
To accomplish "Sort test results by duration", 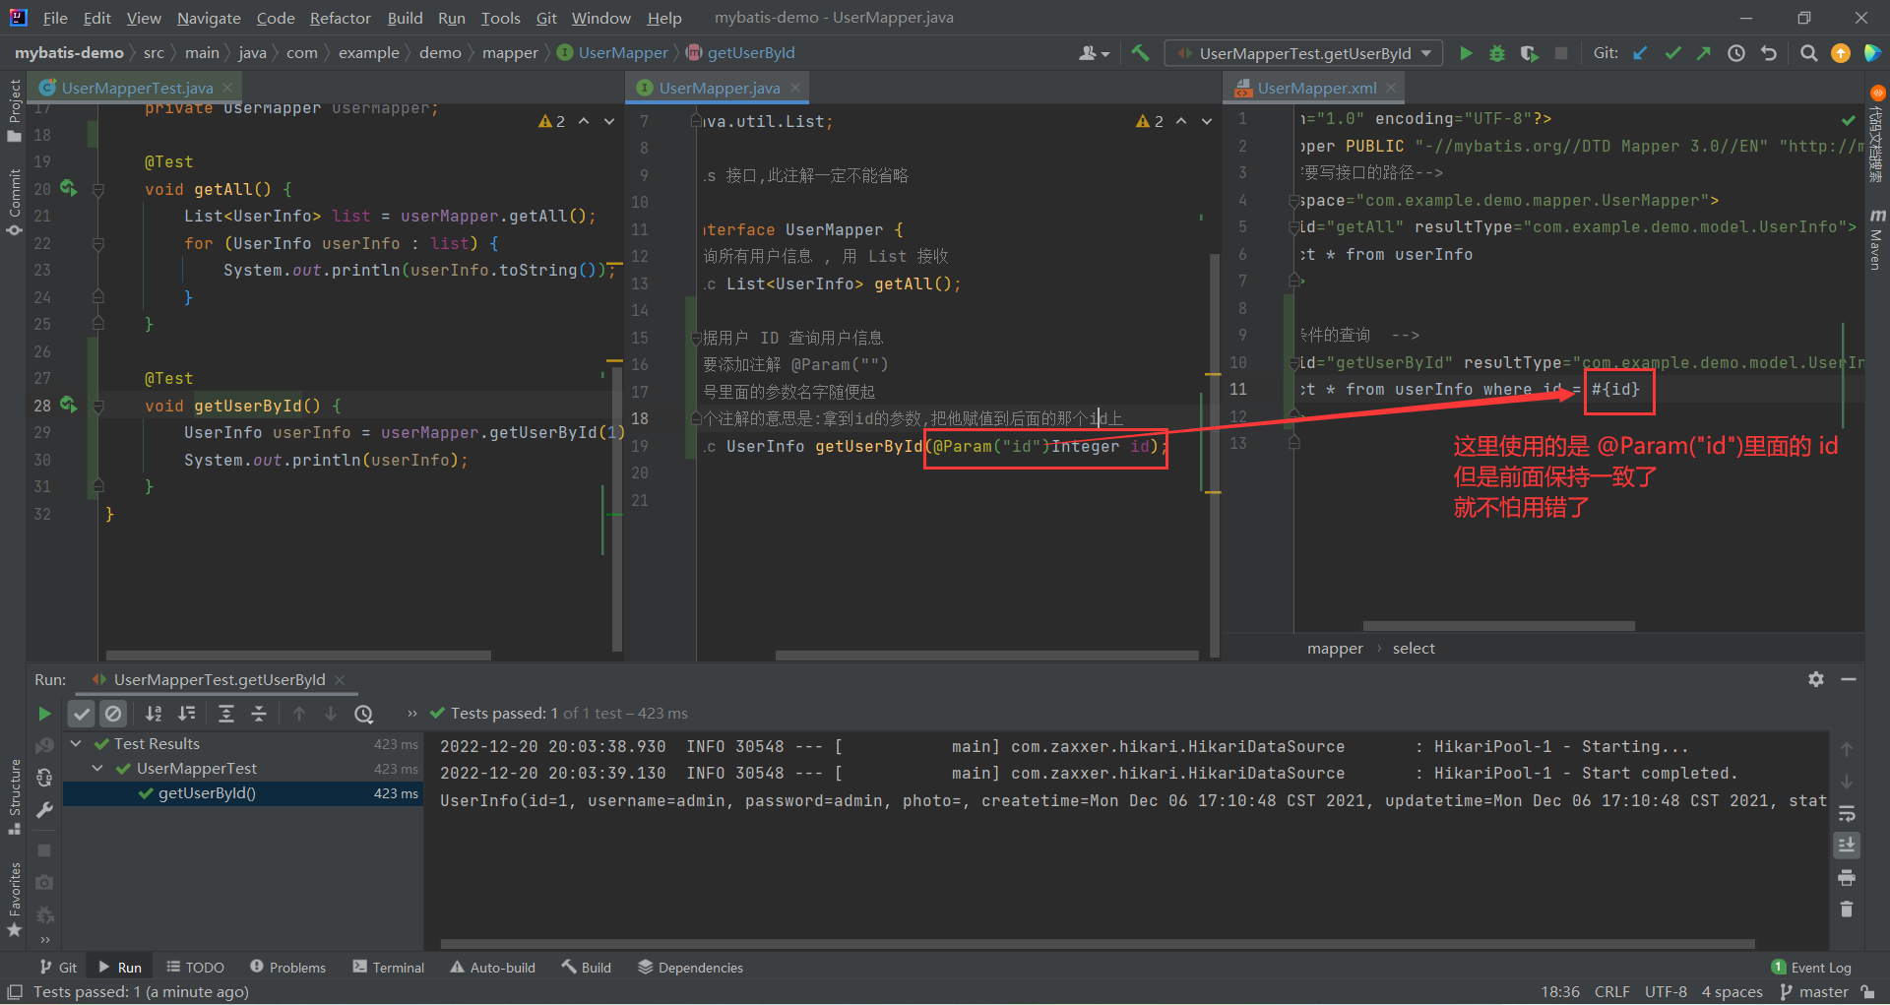I will pos(186,714).
